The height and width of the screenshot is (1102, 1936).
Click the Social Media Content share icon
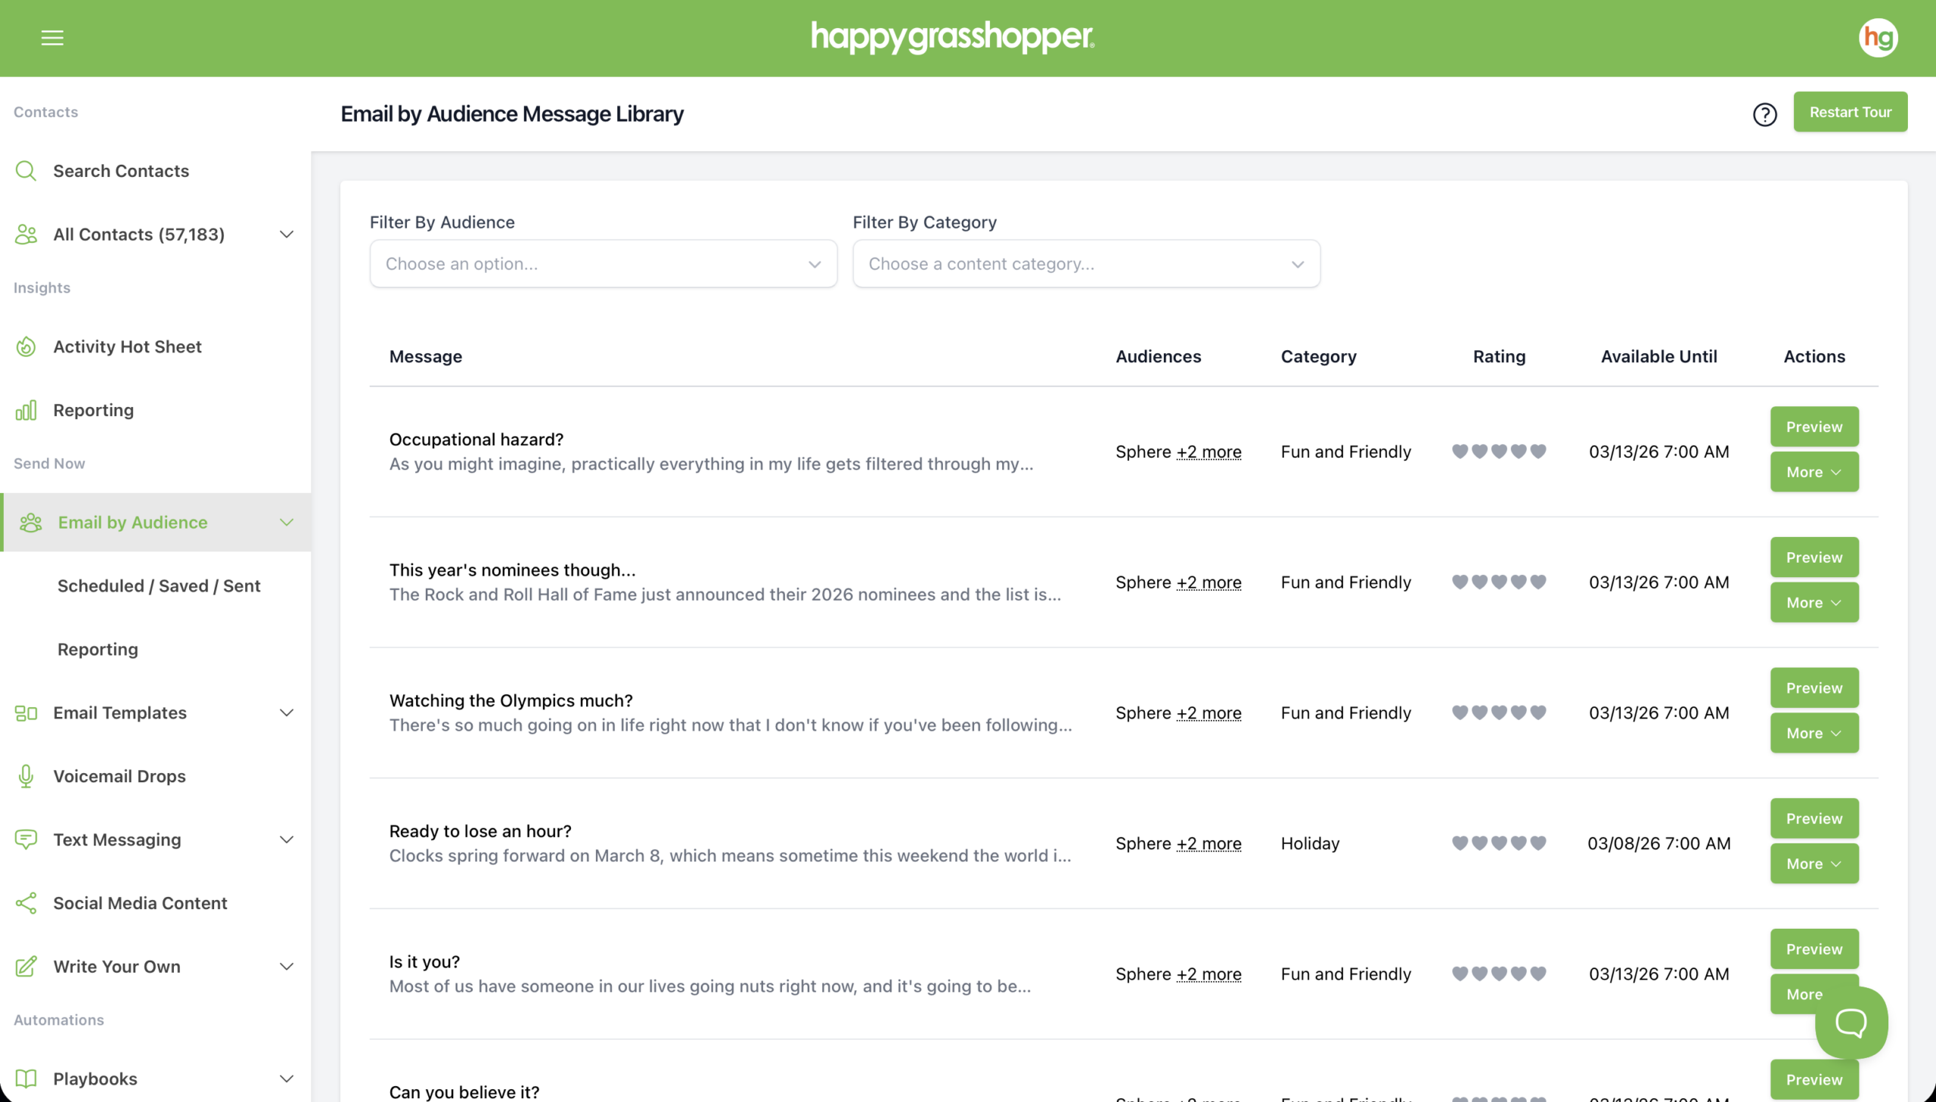[x=26, y=903]
